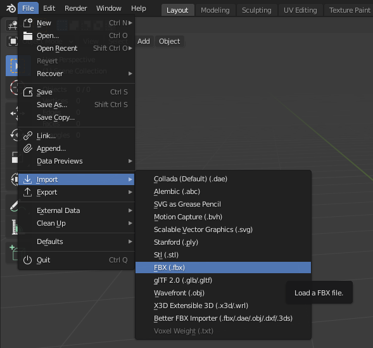Choose Open... from the File menu
The width and height of the screenshot is (373, 348).
point(77,35)
